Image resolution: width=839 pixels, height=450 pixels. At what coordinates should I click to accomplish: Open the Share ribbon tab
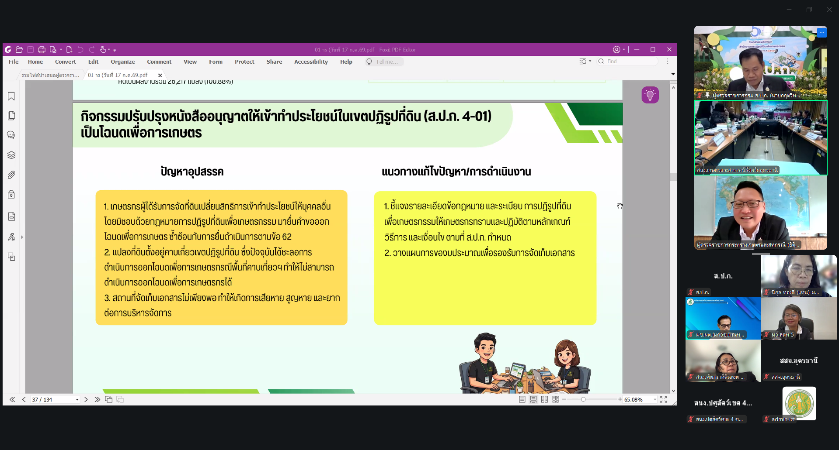point(274,62)
